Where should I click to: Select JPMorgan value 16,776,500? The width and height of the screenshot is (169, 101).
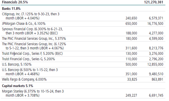[x=155, y=24]
